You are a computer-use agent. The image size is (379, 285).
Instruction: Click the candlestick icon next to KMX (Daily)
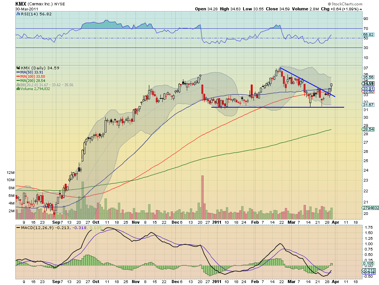(18, 68)
